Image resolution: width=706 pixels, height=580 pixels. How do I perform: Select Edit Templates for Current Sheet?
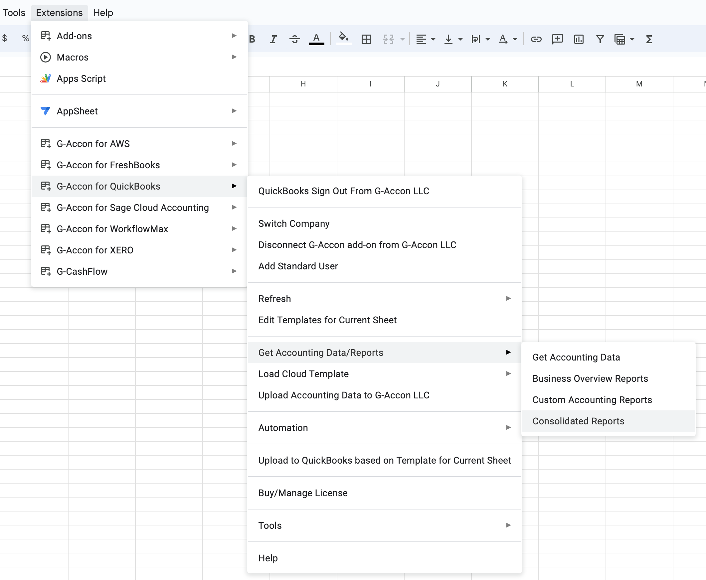point(384,320)
